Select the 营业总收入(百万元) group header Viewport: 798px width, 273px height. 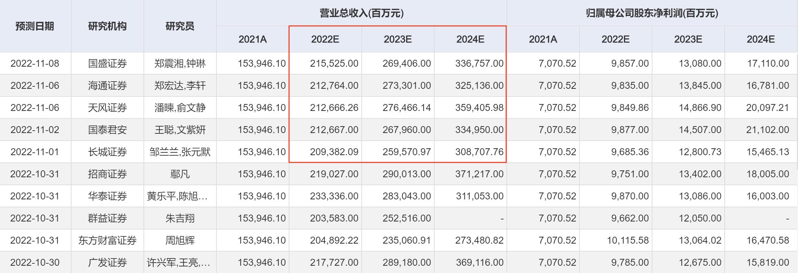[361, 13]
